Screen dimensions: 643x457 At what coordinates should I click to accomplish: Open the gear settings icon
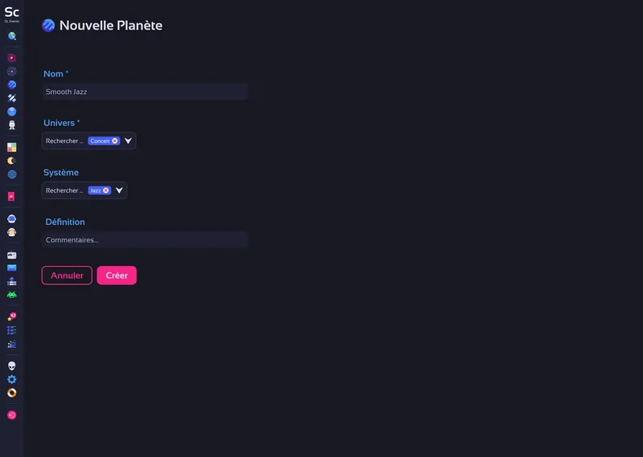[12, 379]
